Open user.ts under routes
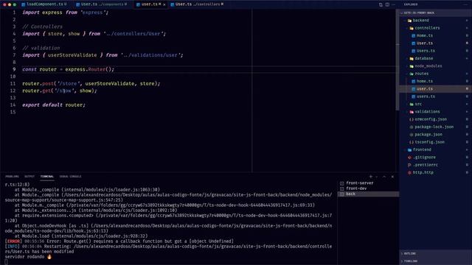The height and width of the screenshot is (265, 472). [436, 89]
